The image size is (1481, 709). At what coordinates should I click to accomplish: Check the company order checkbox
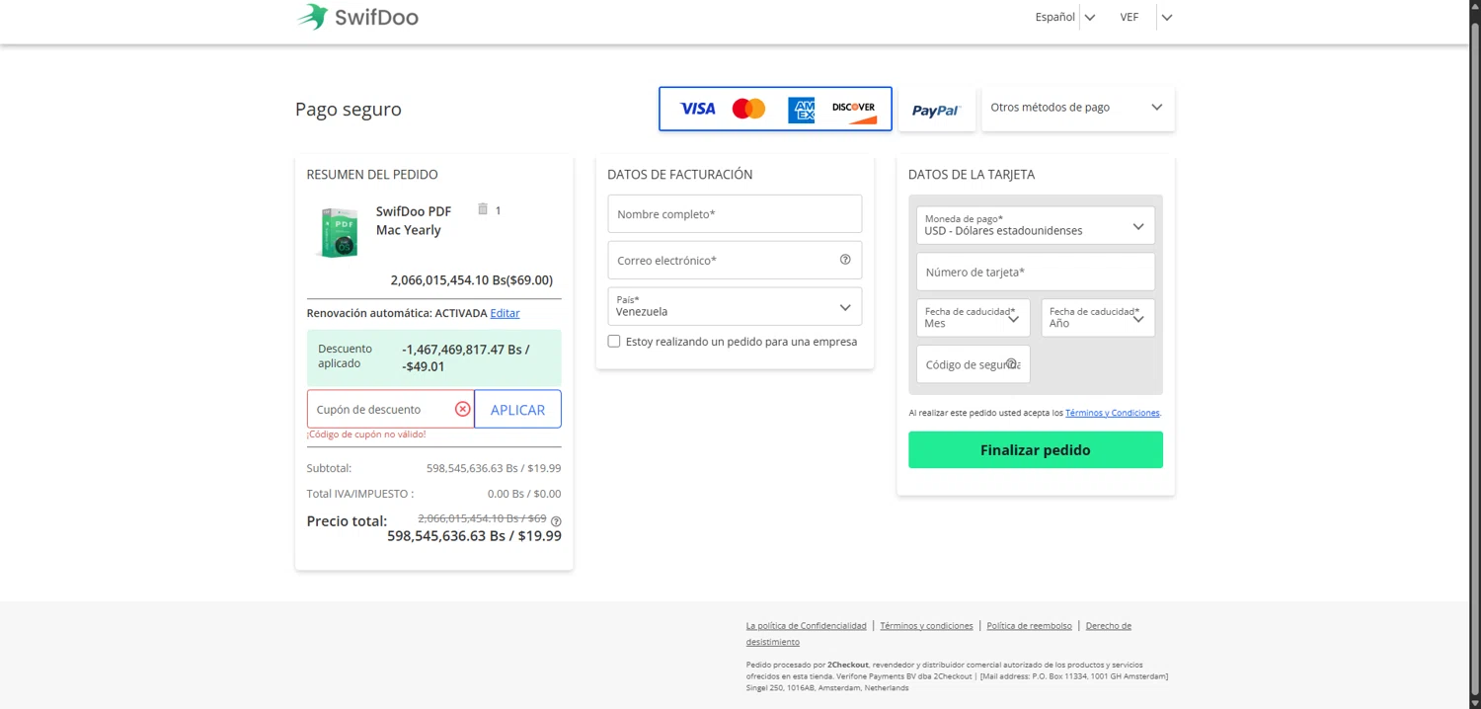[614, 341]
